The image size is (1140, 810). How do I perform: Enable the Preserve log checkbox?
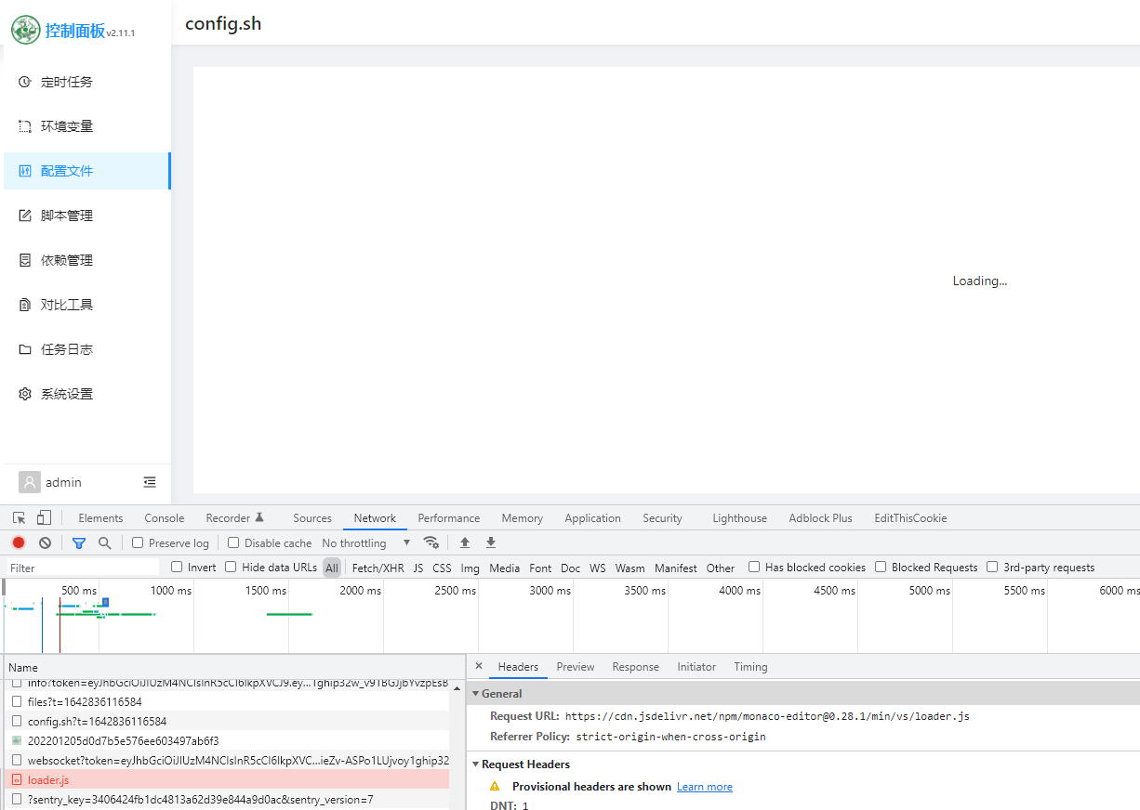[x=138, y=542]
